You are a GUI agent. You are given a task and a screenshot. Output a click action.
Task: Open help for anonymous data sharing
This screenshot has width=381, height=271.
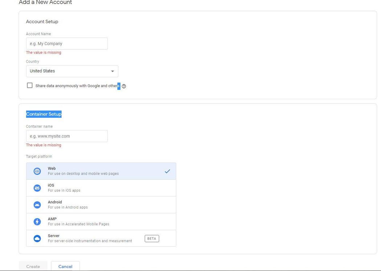(x=124, y=86)
